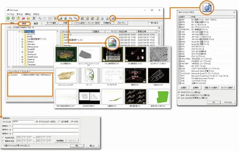Image resolution: width=239 pixels, height=151 pixels.
Task: Expand the CAD製図基準アシスト tree folder
Action: pyautogui.click(x=22, y=39)
